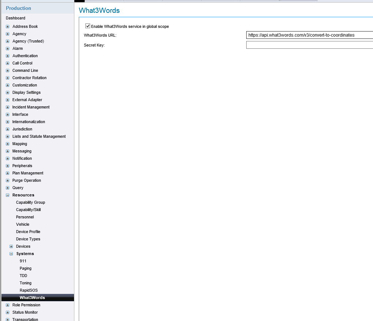Open Device Types item
The image size is (373, 321).
(x=28, y=239)
